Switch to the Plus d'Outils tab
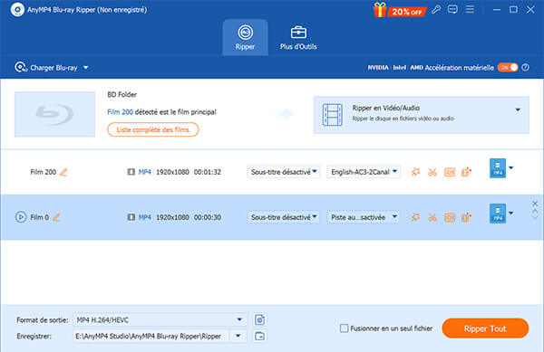Image resolution: width=544 pixels, height=352 pixels. 298,38
